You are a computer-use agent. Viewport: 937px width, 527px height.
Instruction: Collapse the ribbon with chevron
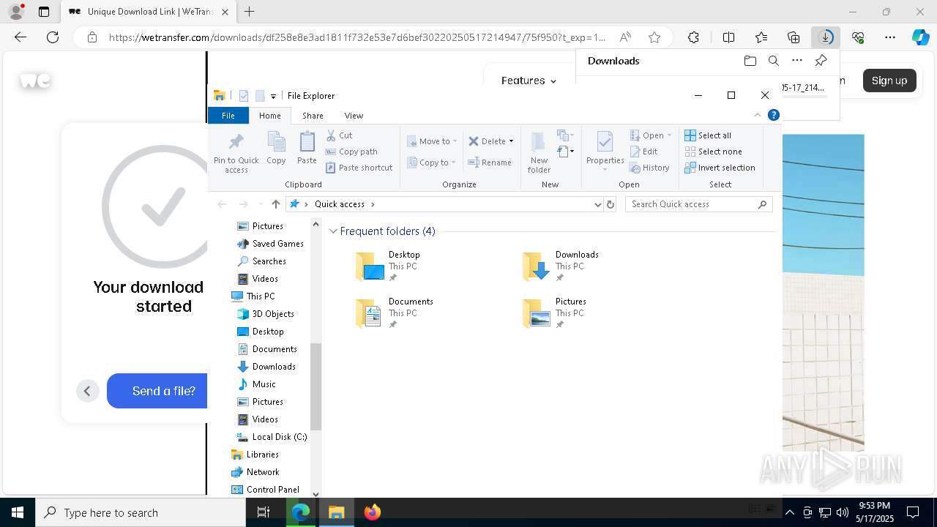pos(758,115)
